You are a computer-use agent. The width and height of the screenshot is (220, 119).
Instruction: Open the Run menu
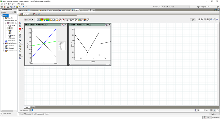point(9,4)
